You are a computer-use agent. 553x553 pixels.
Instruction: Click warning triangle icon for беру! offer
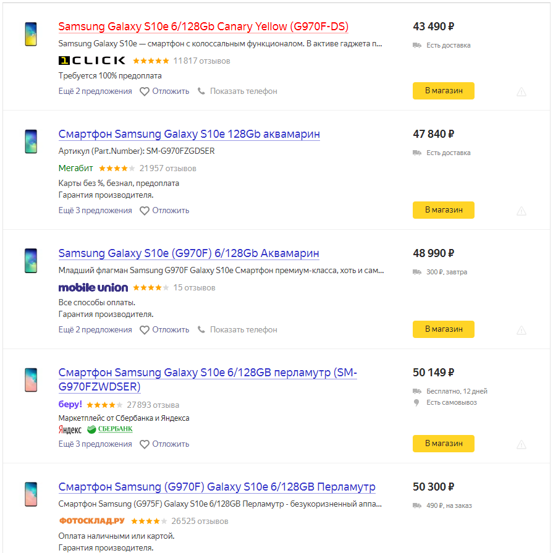pyautogui.click(x=521, y=444)
